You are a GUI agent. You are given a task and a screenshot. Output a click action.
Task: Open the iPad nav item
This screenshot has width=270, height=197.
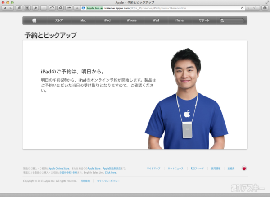click(x=156, y=20)
